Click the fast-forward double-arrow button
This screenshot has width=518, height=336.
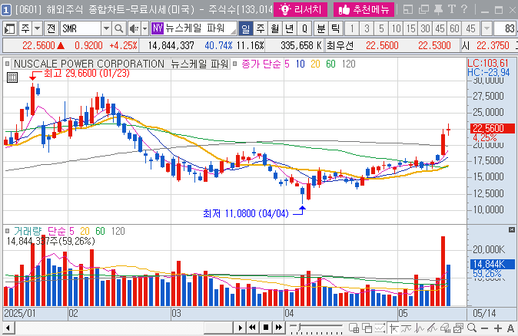279,328
